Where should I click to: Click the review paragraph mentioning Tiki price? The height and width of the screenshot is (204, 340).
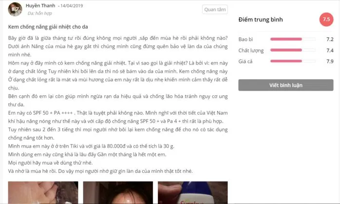tap(91, 146)
